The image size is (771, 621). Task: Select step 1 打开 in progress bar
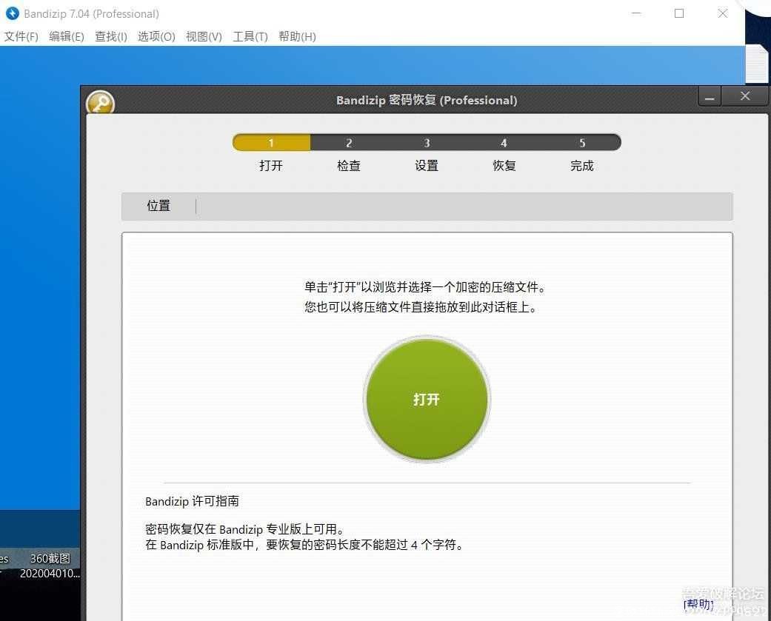click(x=271, y=142)
